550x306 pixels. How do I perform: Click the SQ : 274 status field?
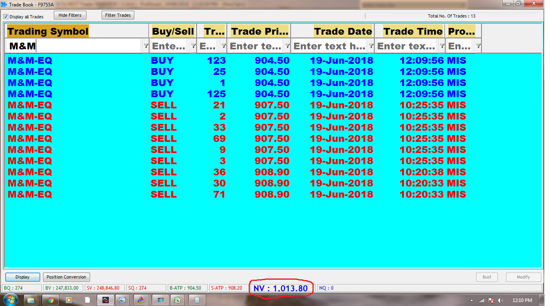click(147, 288)
